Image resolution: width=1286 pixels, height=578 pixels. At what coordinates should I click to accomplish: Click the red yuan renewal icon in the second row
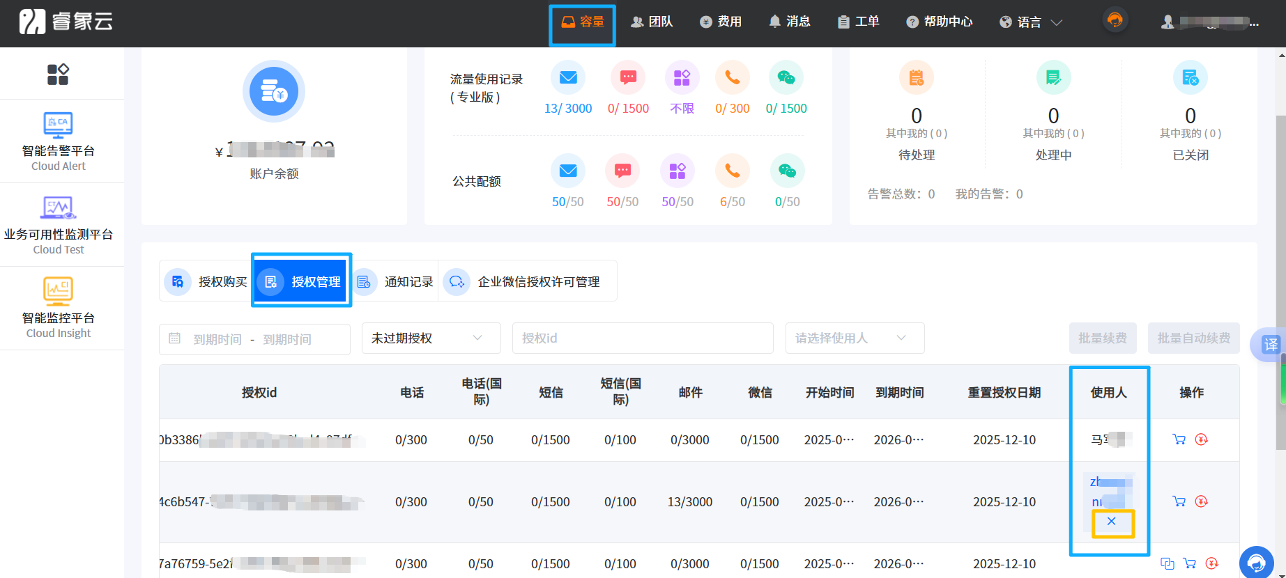1201,501
